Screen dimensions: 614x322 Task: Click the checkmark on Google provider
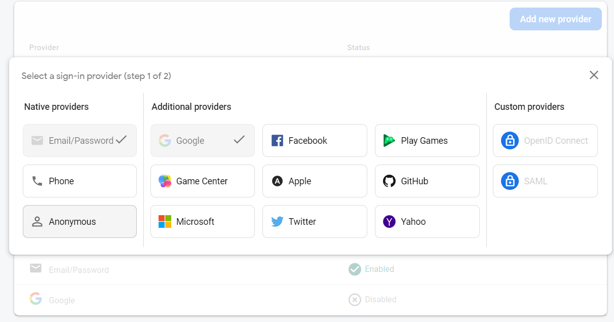click(x=239, y=140)
